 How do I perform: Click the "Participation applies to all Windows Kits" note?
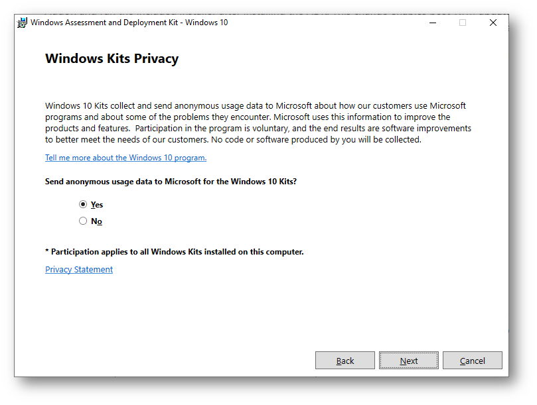point(175,252)
